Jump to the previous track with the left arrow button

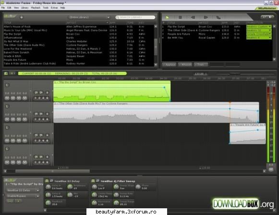pos(193,17)
